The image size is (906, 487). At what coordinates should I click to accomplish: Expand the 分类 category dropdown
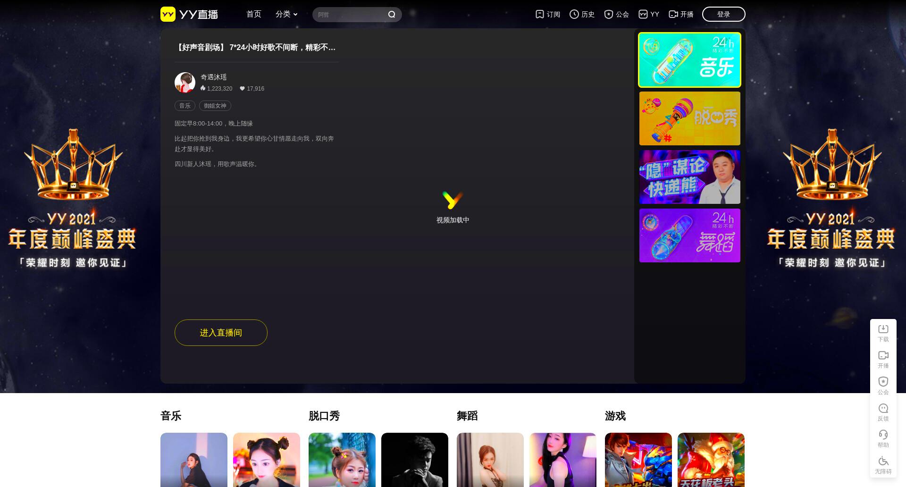click(x=286, y=14)
